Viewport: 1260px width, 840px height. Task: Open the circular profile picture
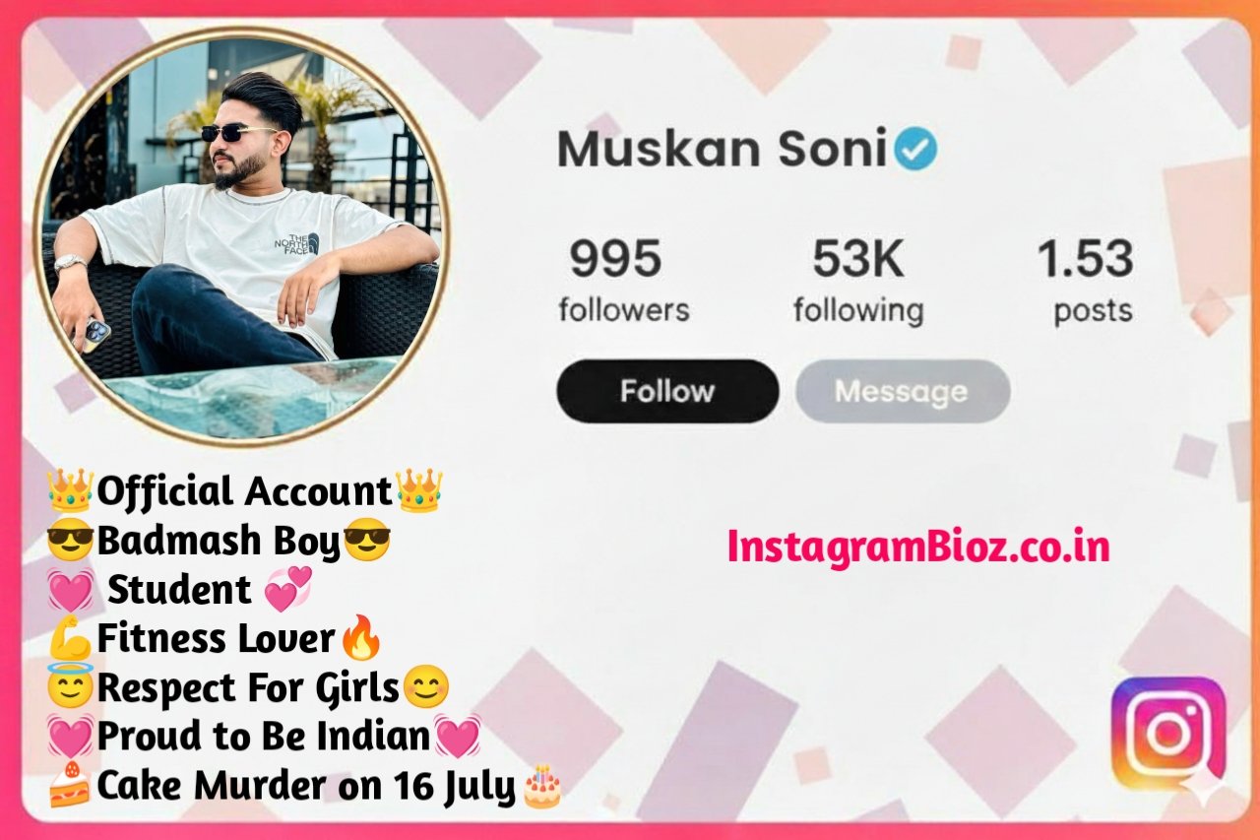click(242, 236)
